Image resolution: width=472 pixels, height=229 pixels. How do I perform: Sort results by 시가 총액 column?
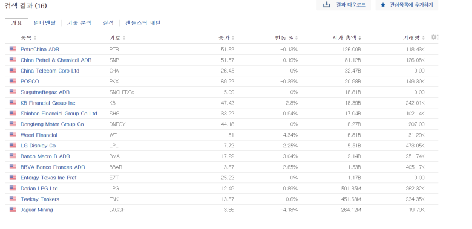347,38
